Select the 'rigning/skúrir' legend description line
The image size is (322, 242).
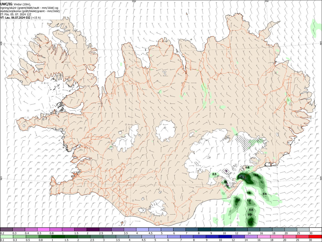click(x=29, y=8)
